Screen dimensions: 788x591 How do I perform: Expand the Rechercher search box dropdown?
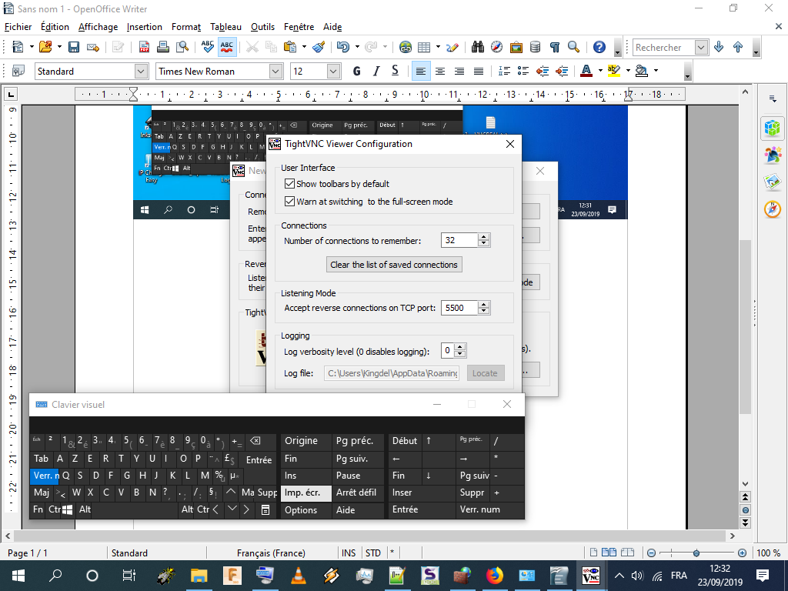pyautogui.click(x=701, y=47)
